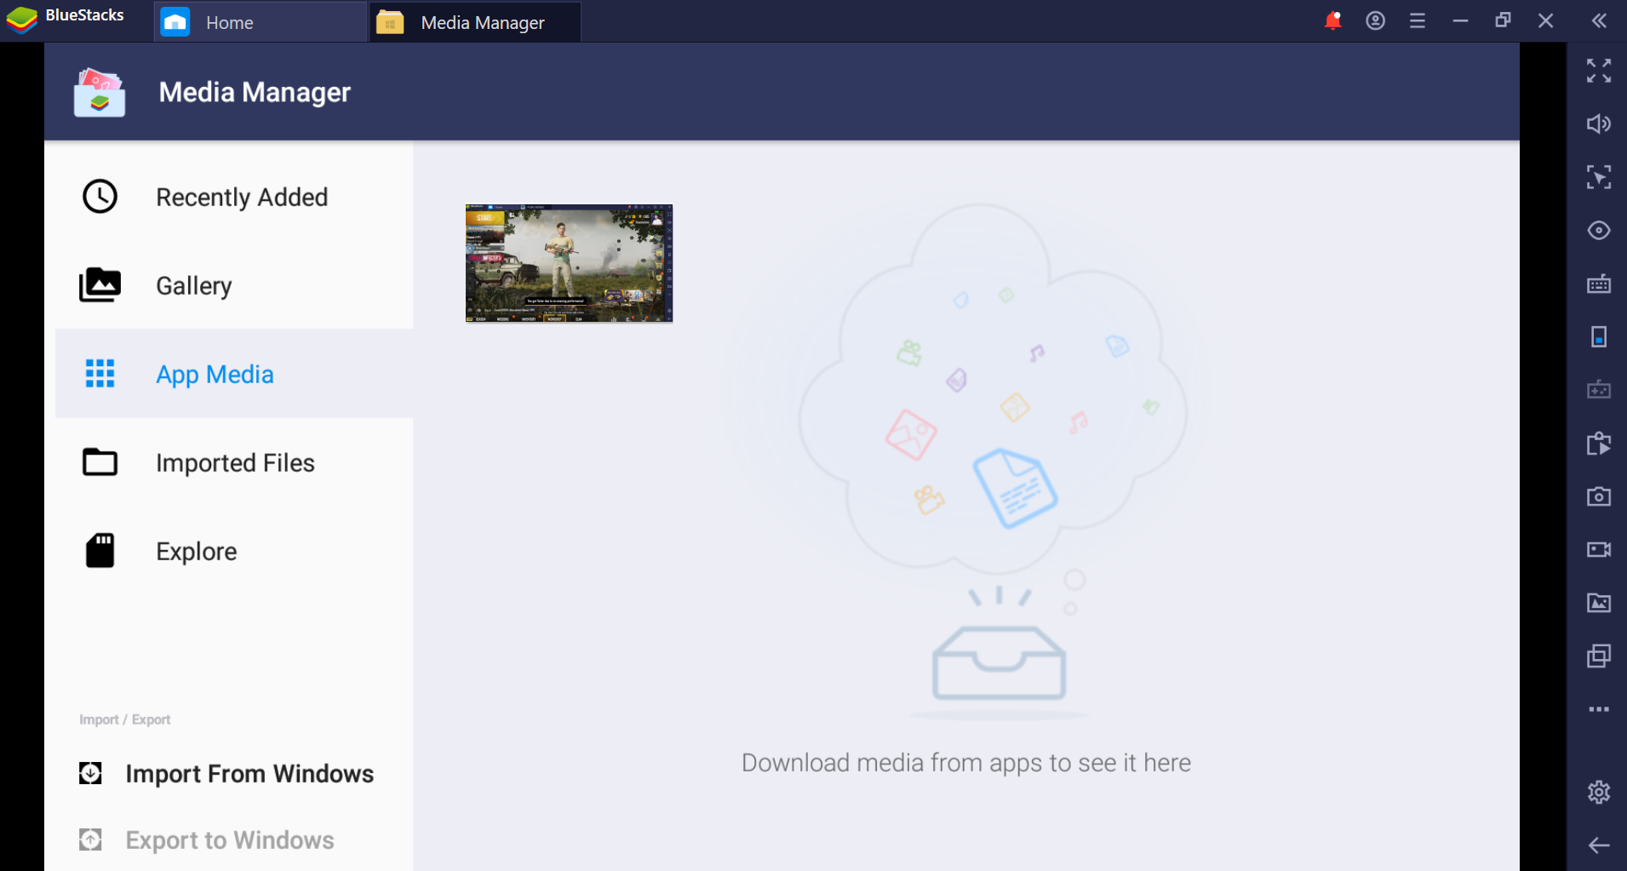Toggle fullscreen mode icon

click(1599, 71)
